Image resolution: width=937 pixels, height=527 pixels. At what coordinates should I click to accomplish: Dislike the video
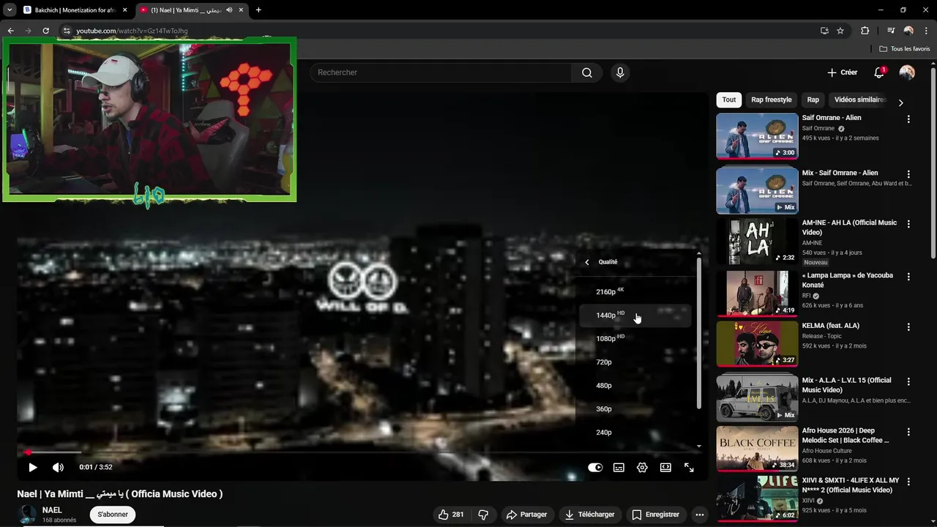tap(483, 515)
